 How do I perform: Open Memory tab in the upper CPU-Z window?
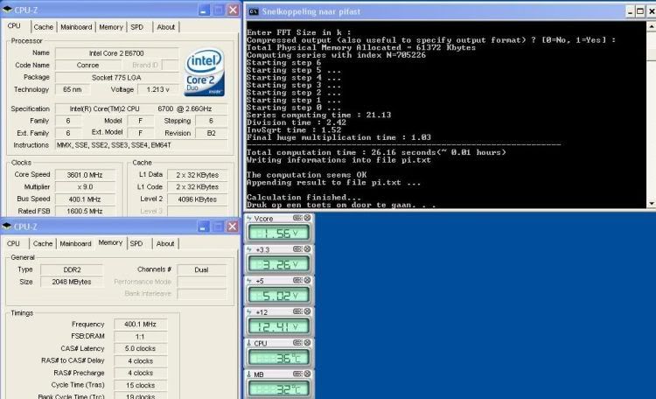tap(111, 27)
